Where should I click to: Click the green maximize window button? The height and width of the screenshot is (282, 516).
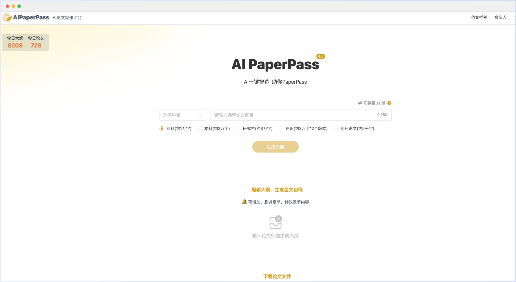(x=19, y=6)
